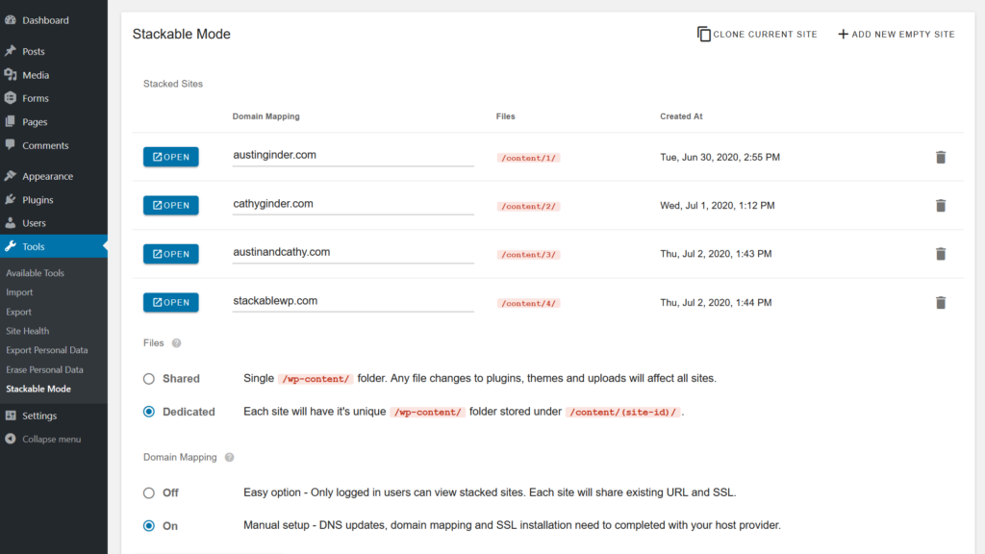Open the austinginder.com site
This screenshot has height=554, width=985.
[171, 157]
